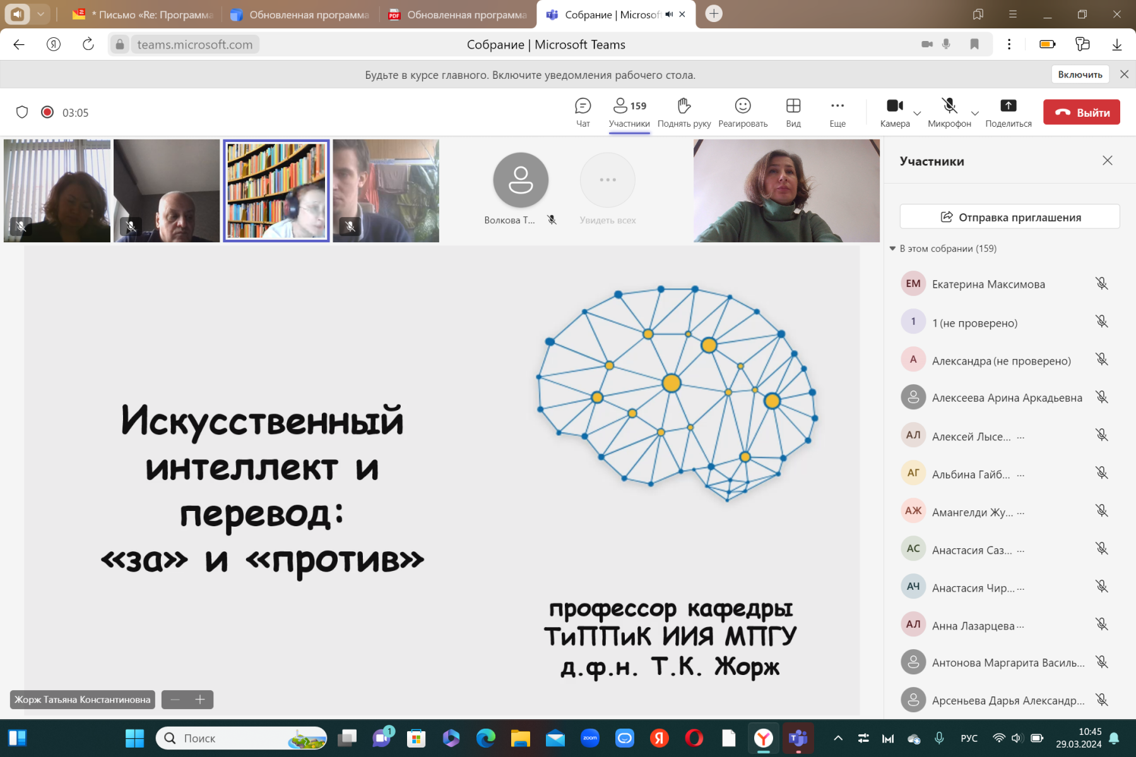This screenshot has height=757, width=1136.
Task: Open the More (Еще) actions menu
Action: (837, 112)
